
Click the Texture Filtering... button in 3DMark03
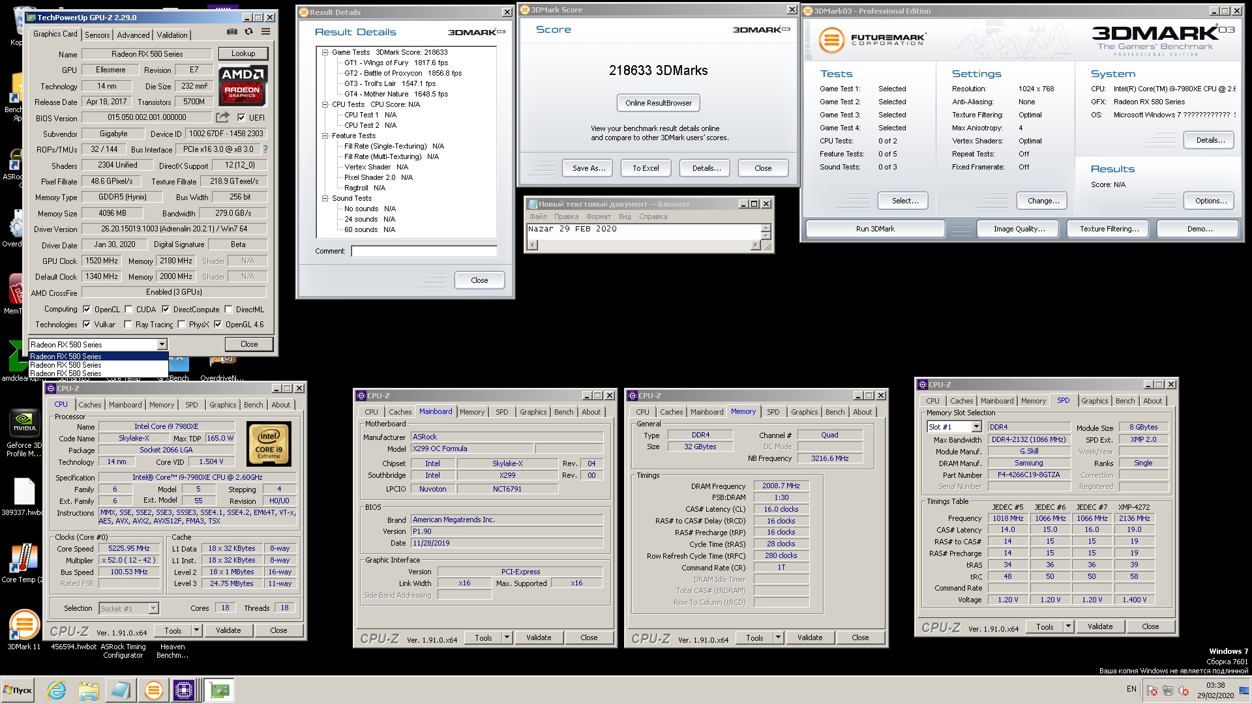click(x=1109, y=229)
